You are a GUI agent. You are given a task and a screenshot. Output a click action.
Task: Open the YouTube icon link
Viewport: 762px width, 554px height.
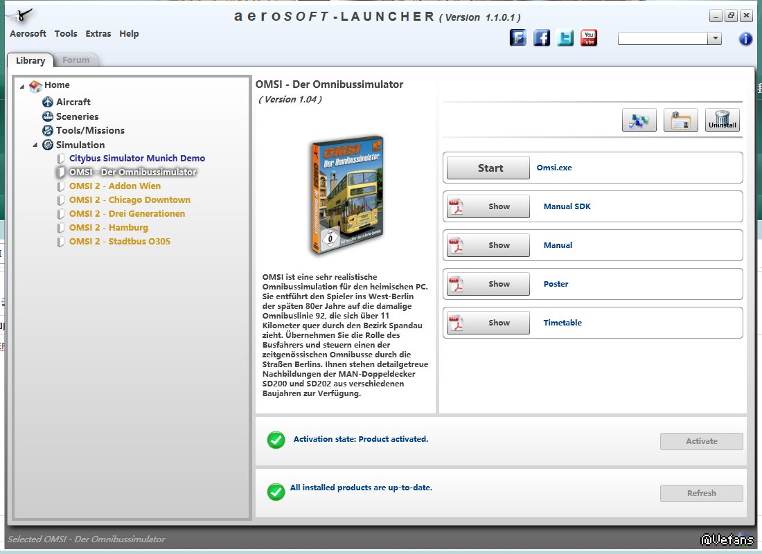tap(589, 37)
